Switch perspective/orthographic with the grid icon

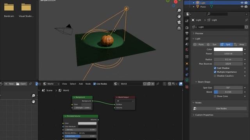(179, 28)
